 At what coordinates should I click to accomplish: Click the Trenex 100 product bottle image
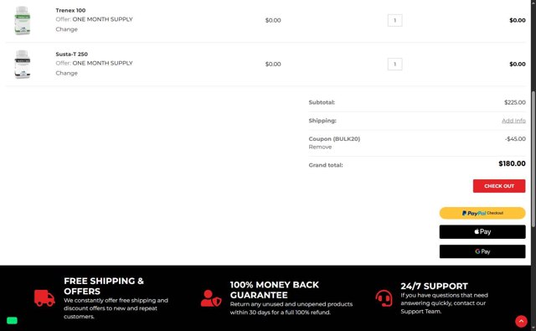coord(23,20)
